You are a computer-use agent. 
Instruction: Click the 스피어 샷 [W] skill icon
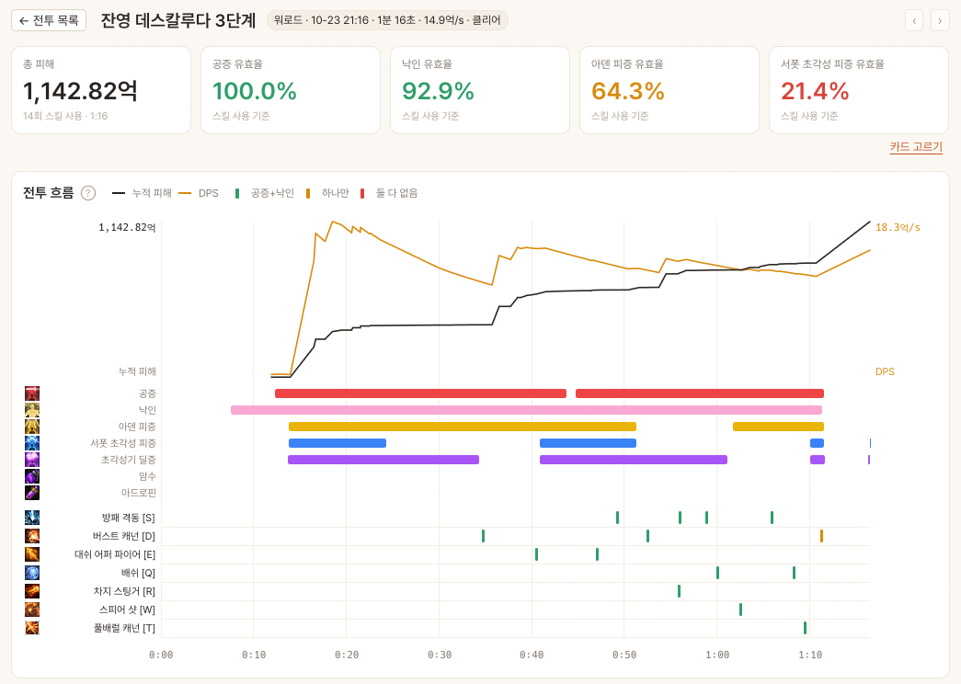click(32, 610)
